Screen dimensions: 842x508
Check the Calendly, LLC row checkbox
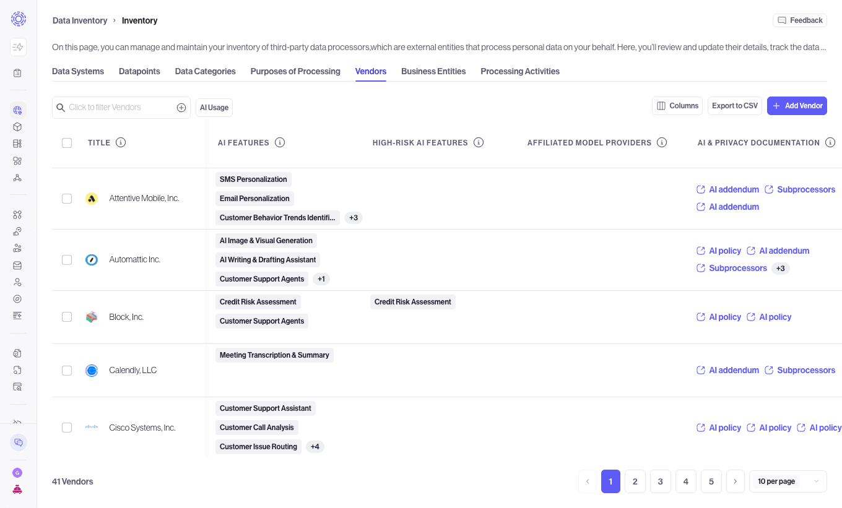point(67,371)
